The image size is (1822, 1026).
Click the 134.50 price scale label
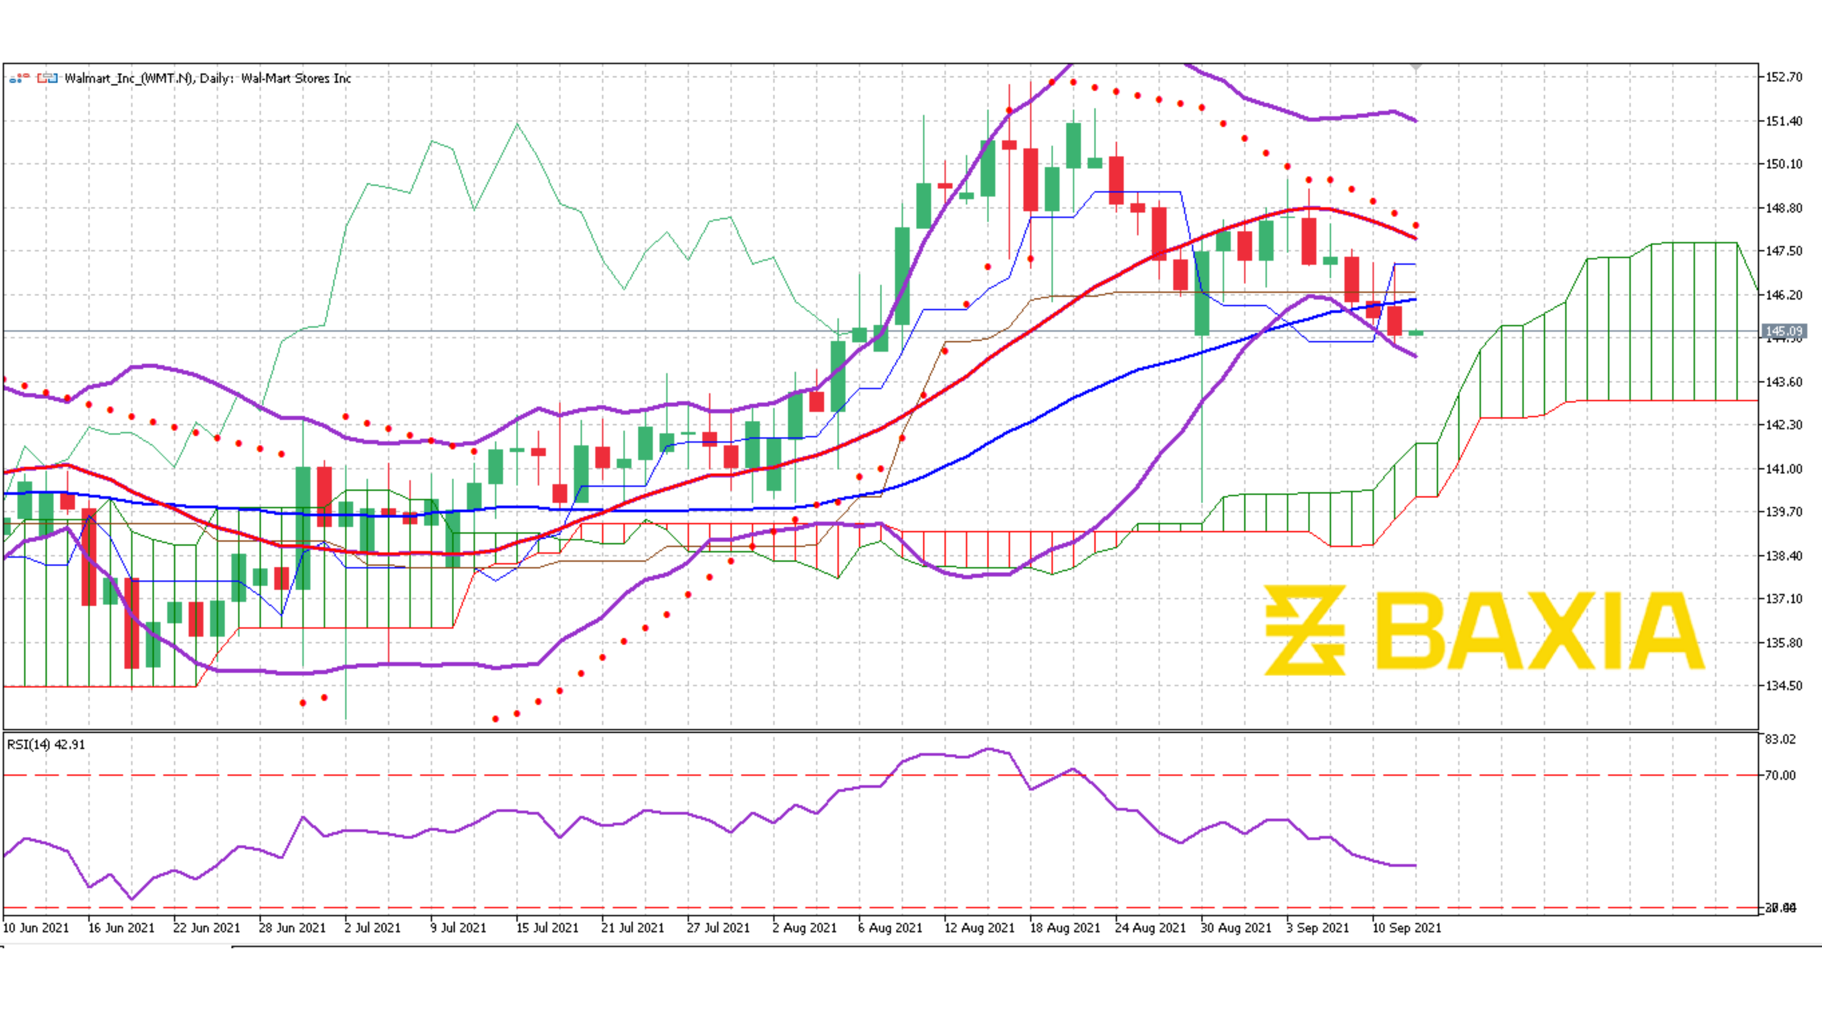coord(1784,685)
